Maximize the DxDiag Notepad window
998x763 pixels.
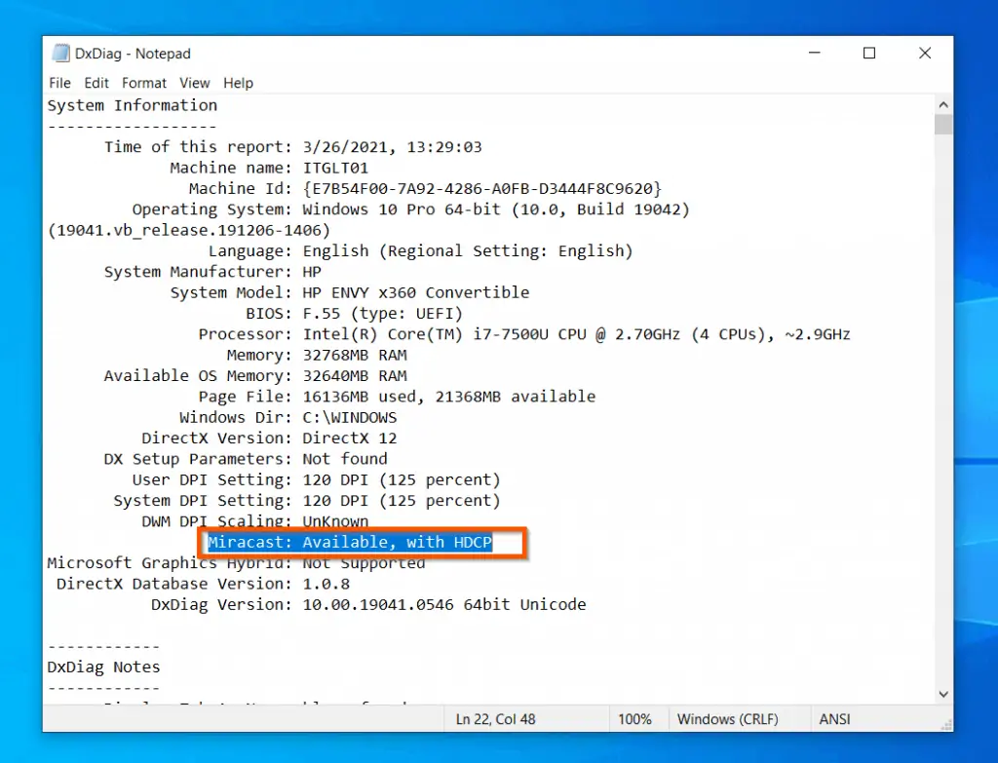coord(868,53)
